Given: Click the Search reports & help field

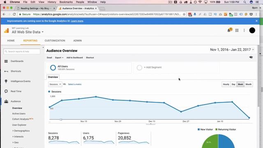Looking at the screenshot, I should pos(22,51).
